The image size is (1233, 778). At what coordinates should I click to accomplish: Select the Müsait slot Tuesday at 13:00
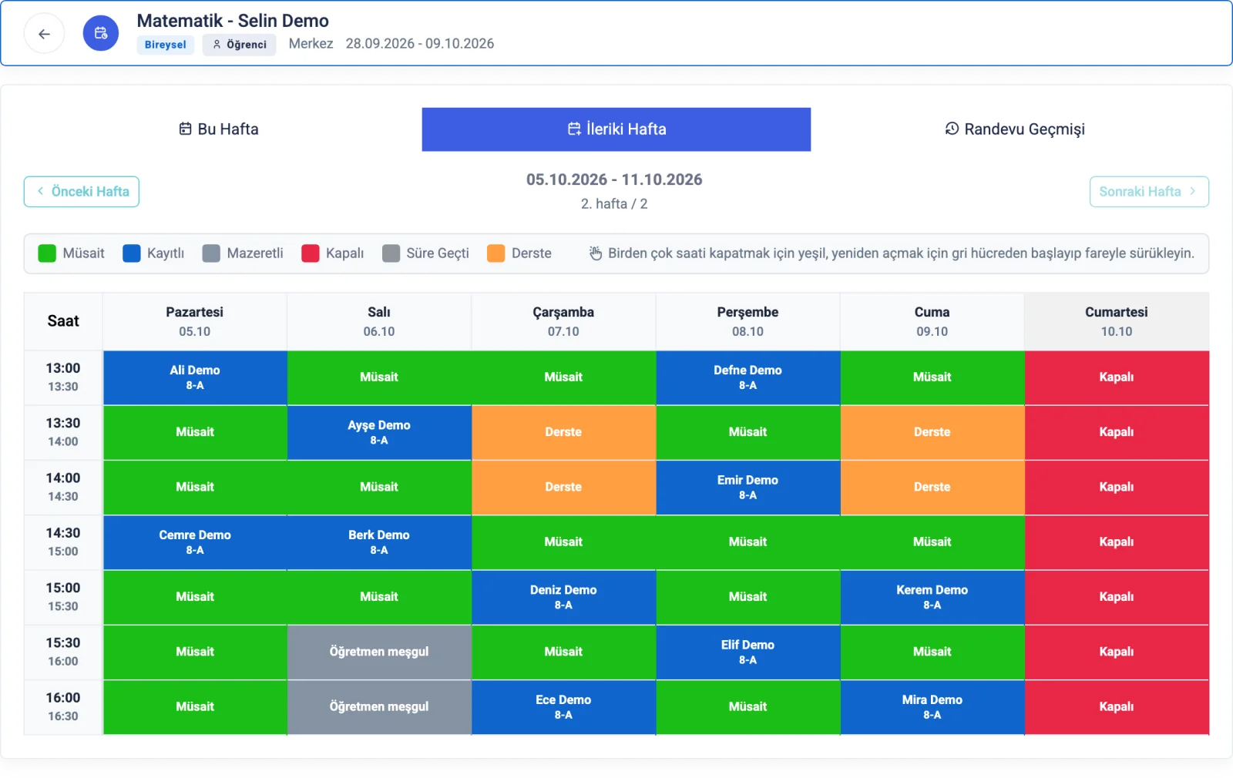pos(379,377)
